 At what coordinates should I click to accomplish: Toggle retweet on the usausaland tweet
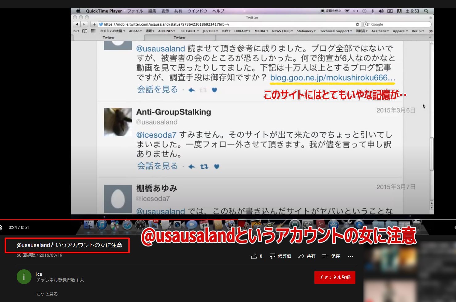204,167
